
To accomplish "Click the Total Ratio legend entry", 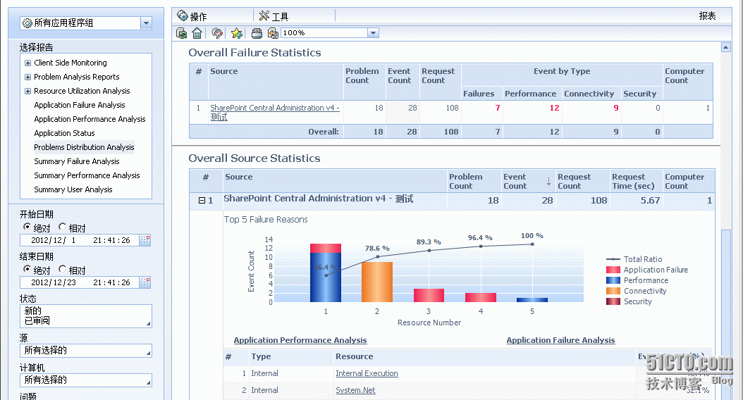I will 634,259.
